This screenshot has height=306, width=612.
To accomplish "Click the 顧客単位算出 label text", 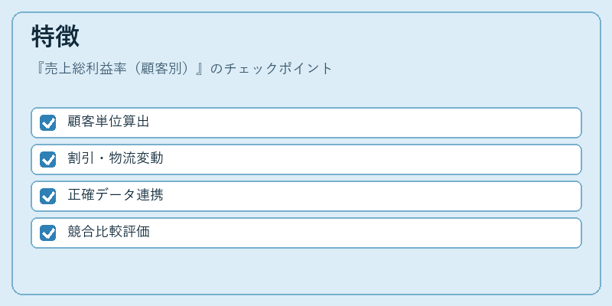I will coord(109,122).
